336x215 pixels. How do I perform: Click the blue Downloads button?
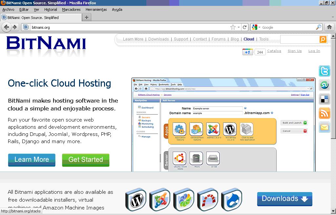click(284, 198)
